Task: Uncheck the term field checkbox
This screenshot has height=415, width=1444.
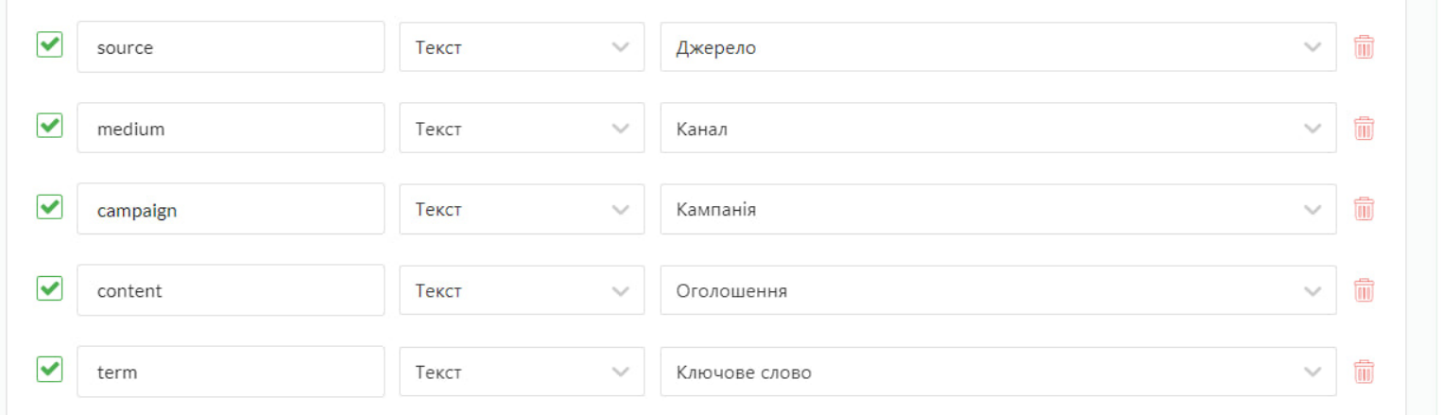Action: tap(49, 369)
